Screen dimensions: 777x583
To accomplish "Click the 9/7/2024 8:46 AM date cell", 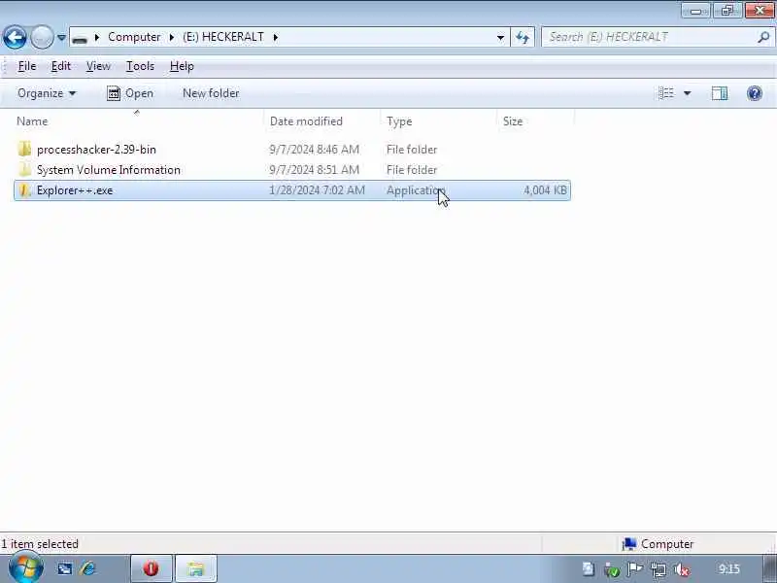I will click(x=314, y=150).
